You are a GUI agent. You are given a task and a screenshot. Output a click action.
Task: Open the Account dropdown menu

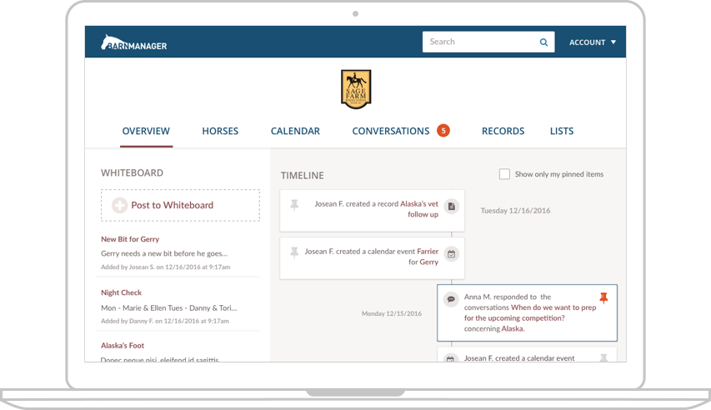(592, 42)
